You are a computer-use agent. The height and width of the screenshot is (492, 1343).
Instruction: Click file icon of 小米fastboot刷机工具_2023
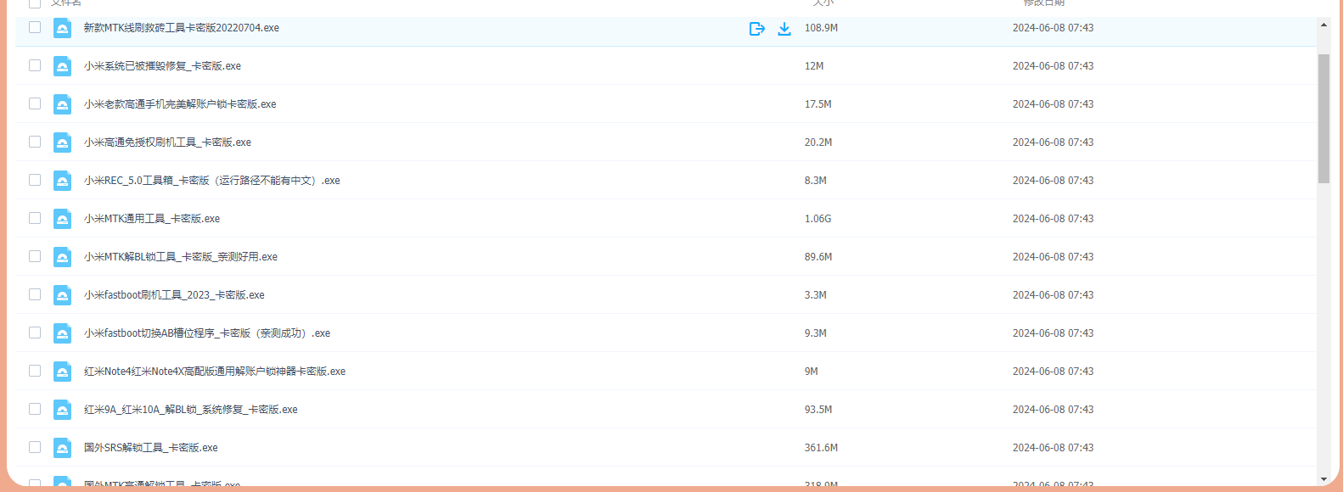coord(62,295)
